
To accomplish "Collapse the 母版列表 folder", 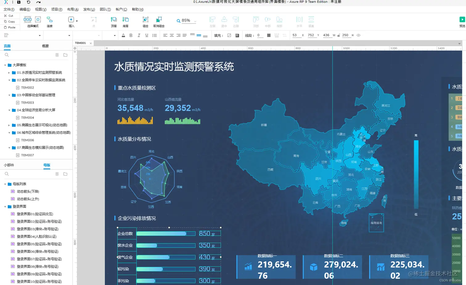I will click(5, 184).
